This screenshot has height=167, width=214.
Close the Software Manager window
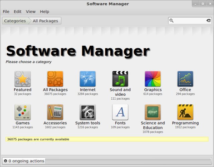tap(210, 4)
